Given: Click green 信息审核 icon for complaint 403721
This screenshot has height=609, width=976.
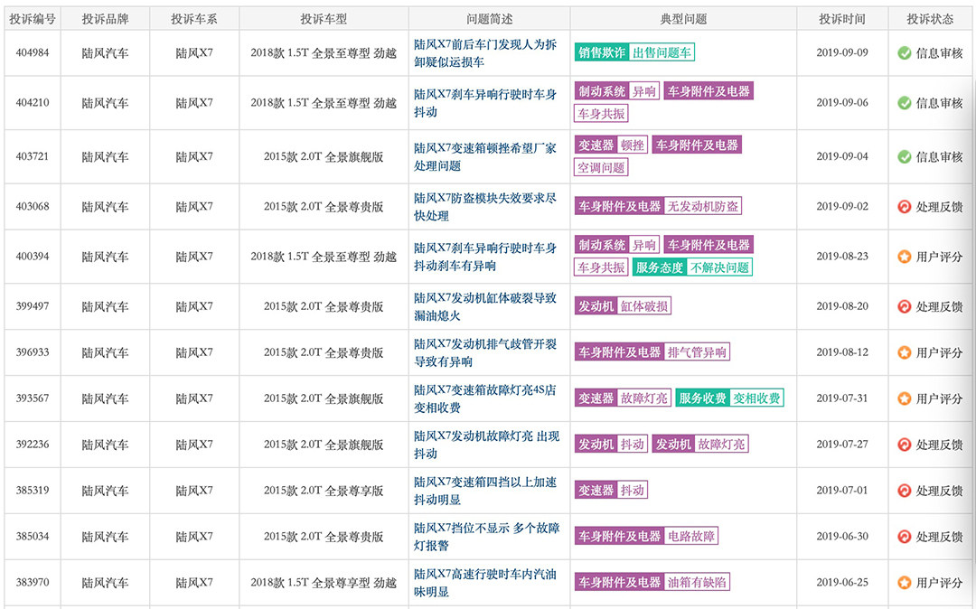Looking at the screenshot, I should [904, 156].
